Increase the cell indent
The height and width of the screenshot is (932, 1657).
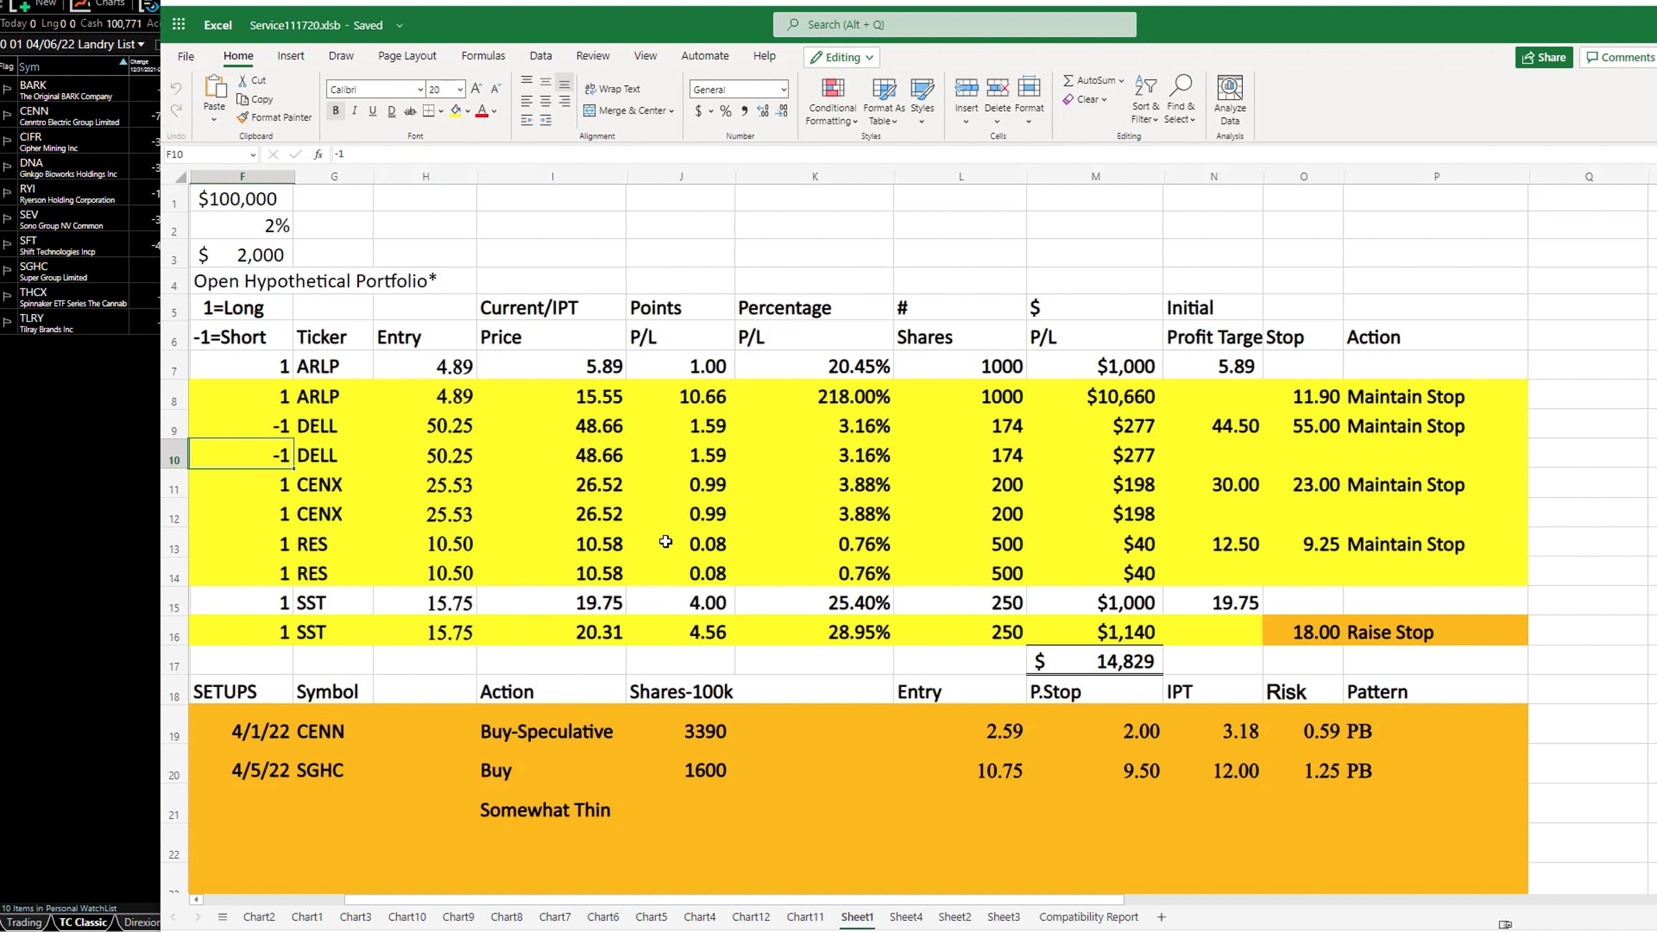tap(545, 120)
